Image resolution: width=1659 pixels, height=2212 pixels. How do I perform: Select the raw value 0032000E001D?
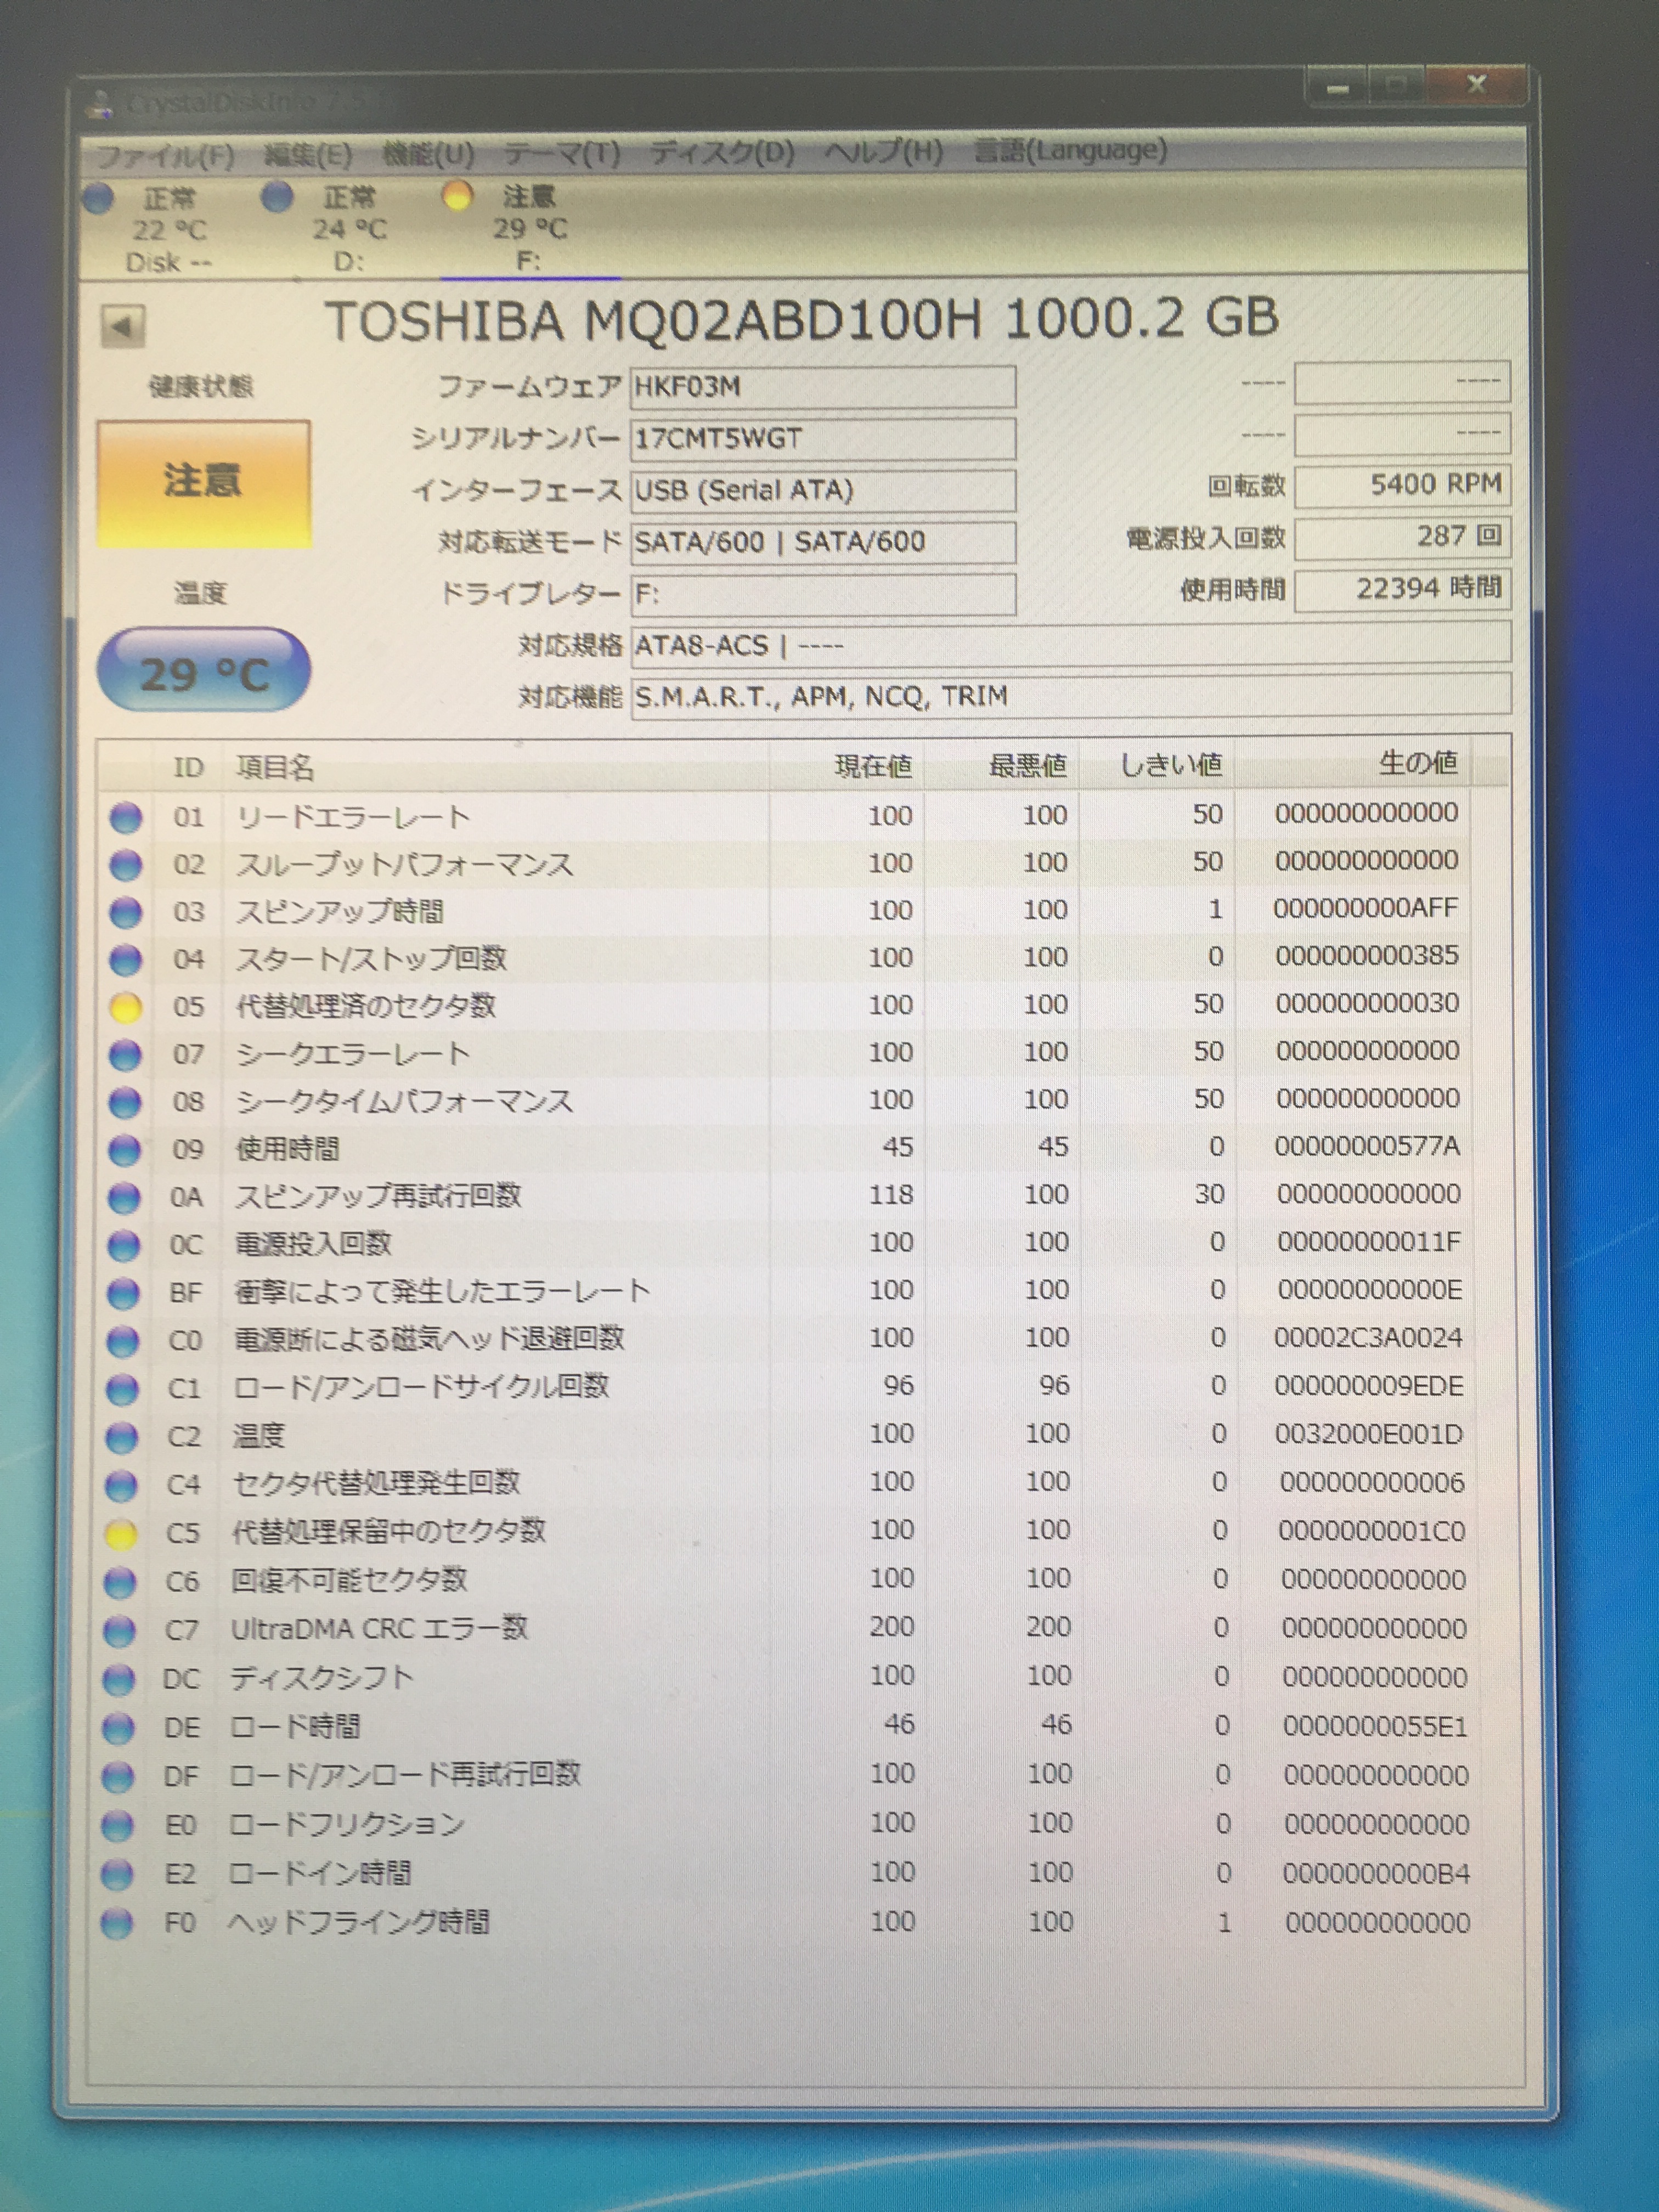(1368, 1434)
